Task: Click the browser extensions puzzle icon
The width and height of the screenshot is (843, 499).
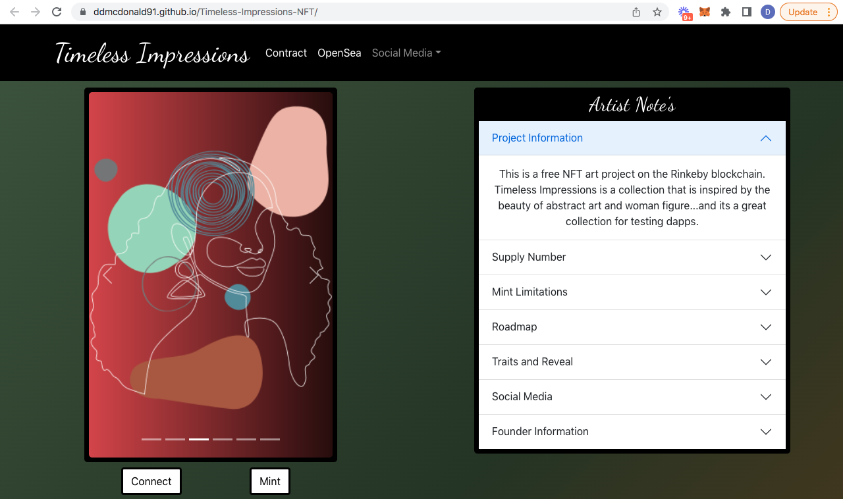Action: [725, 12]
